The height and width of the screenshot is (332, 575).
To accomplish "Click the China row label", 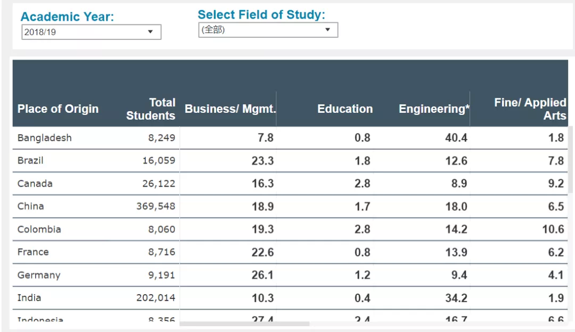I will 30,206.
